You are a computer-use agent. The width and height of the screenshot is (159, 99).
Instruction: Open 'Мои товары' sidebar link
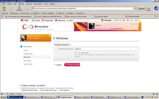pyautogui.click(x=27, y=60)
